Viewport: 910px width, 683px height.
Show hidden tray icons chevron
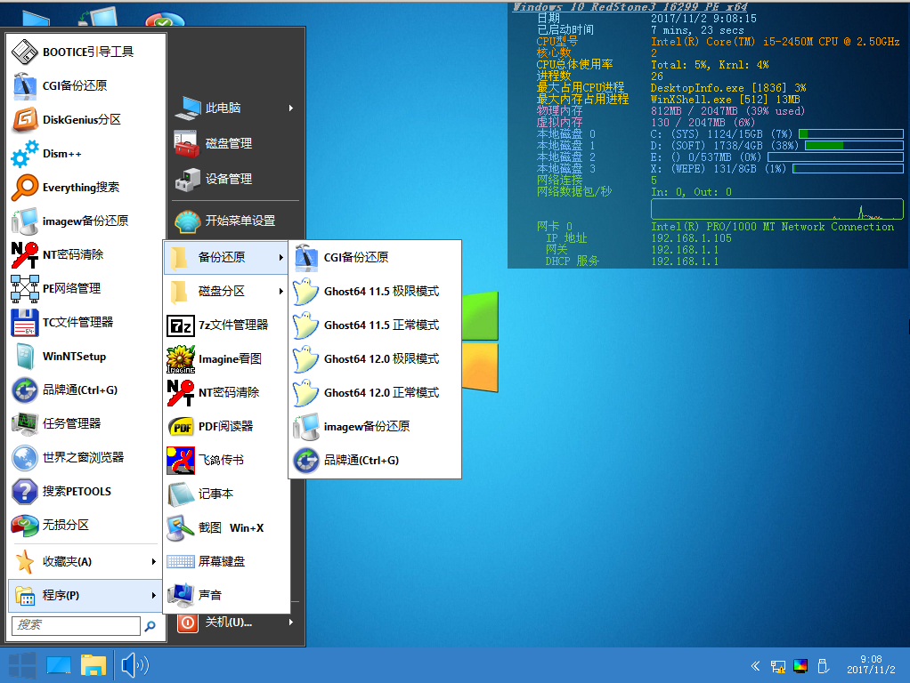point(755,665)
